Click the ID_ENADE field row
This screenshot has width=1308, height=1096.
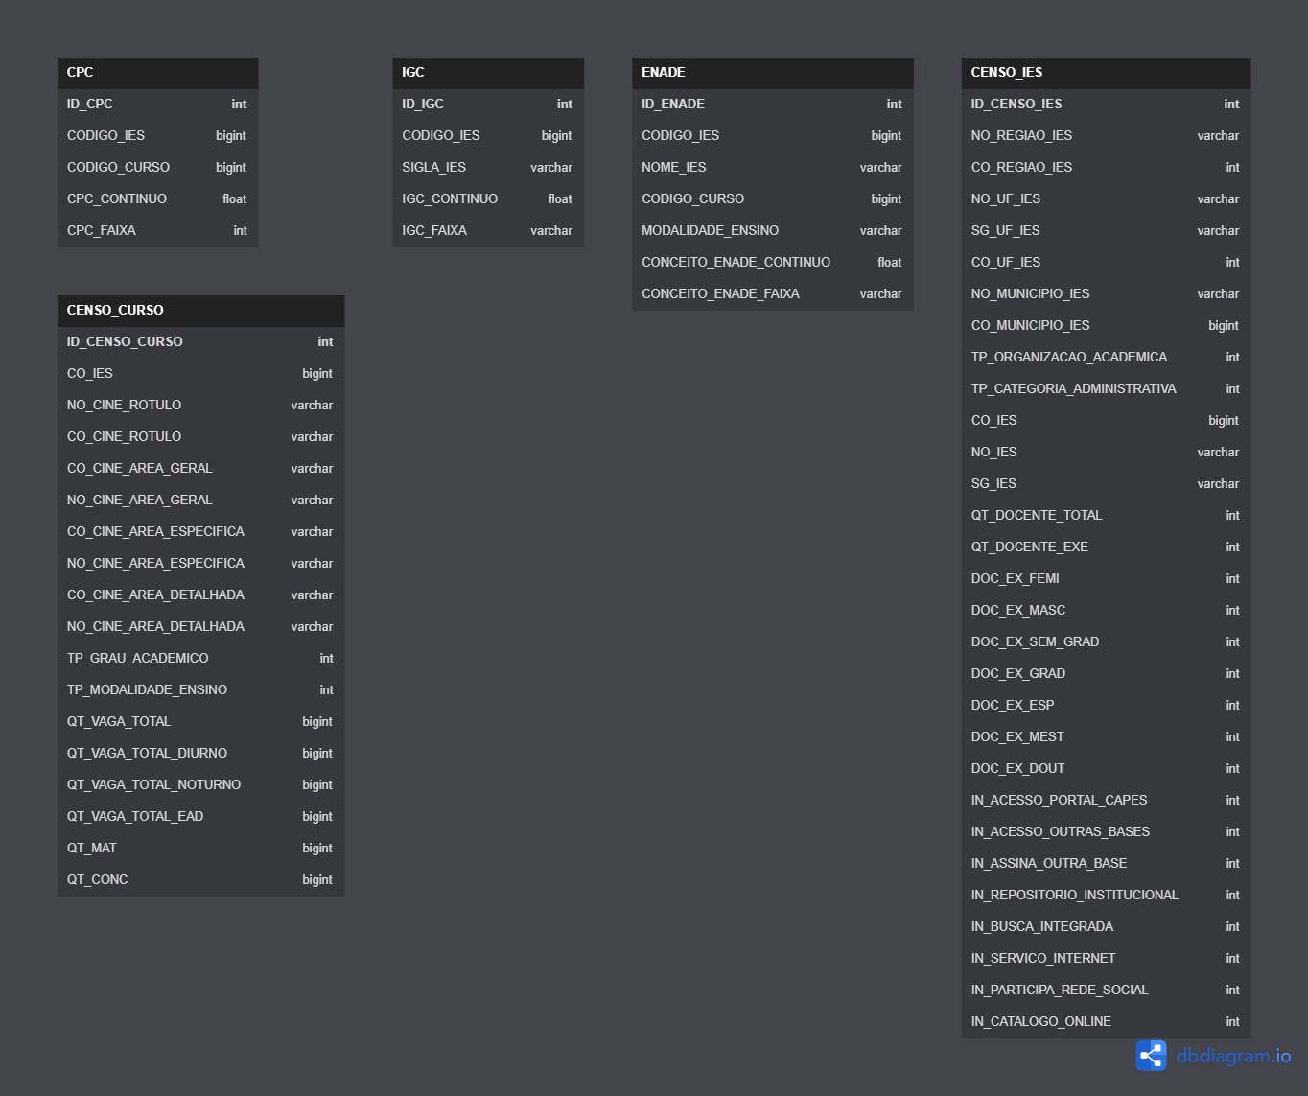coord(773,105)
